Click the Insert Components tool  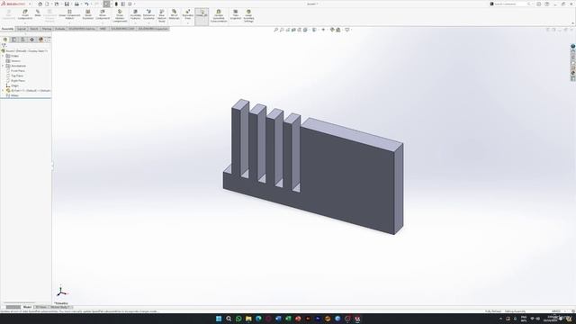tap(25, 14)
